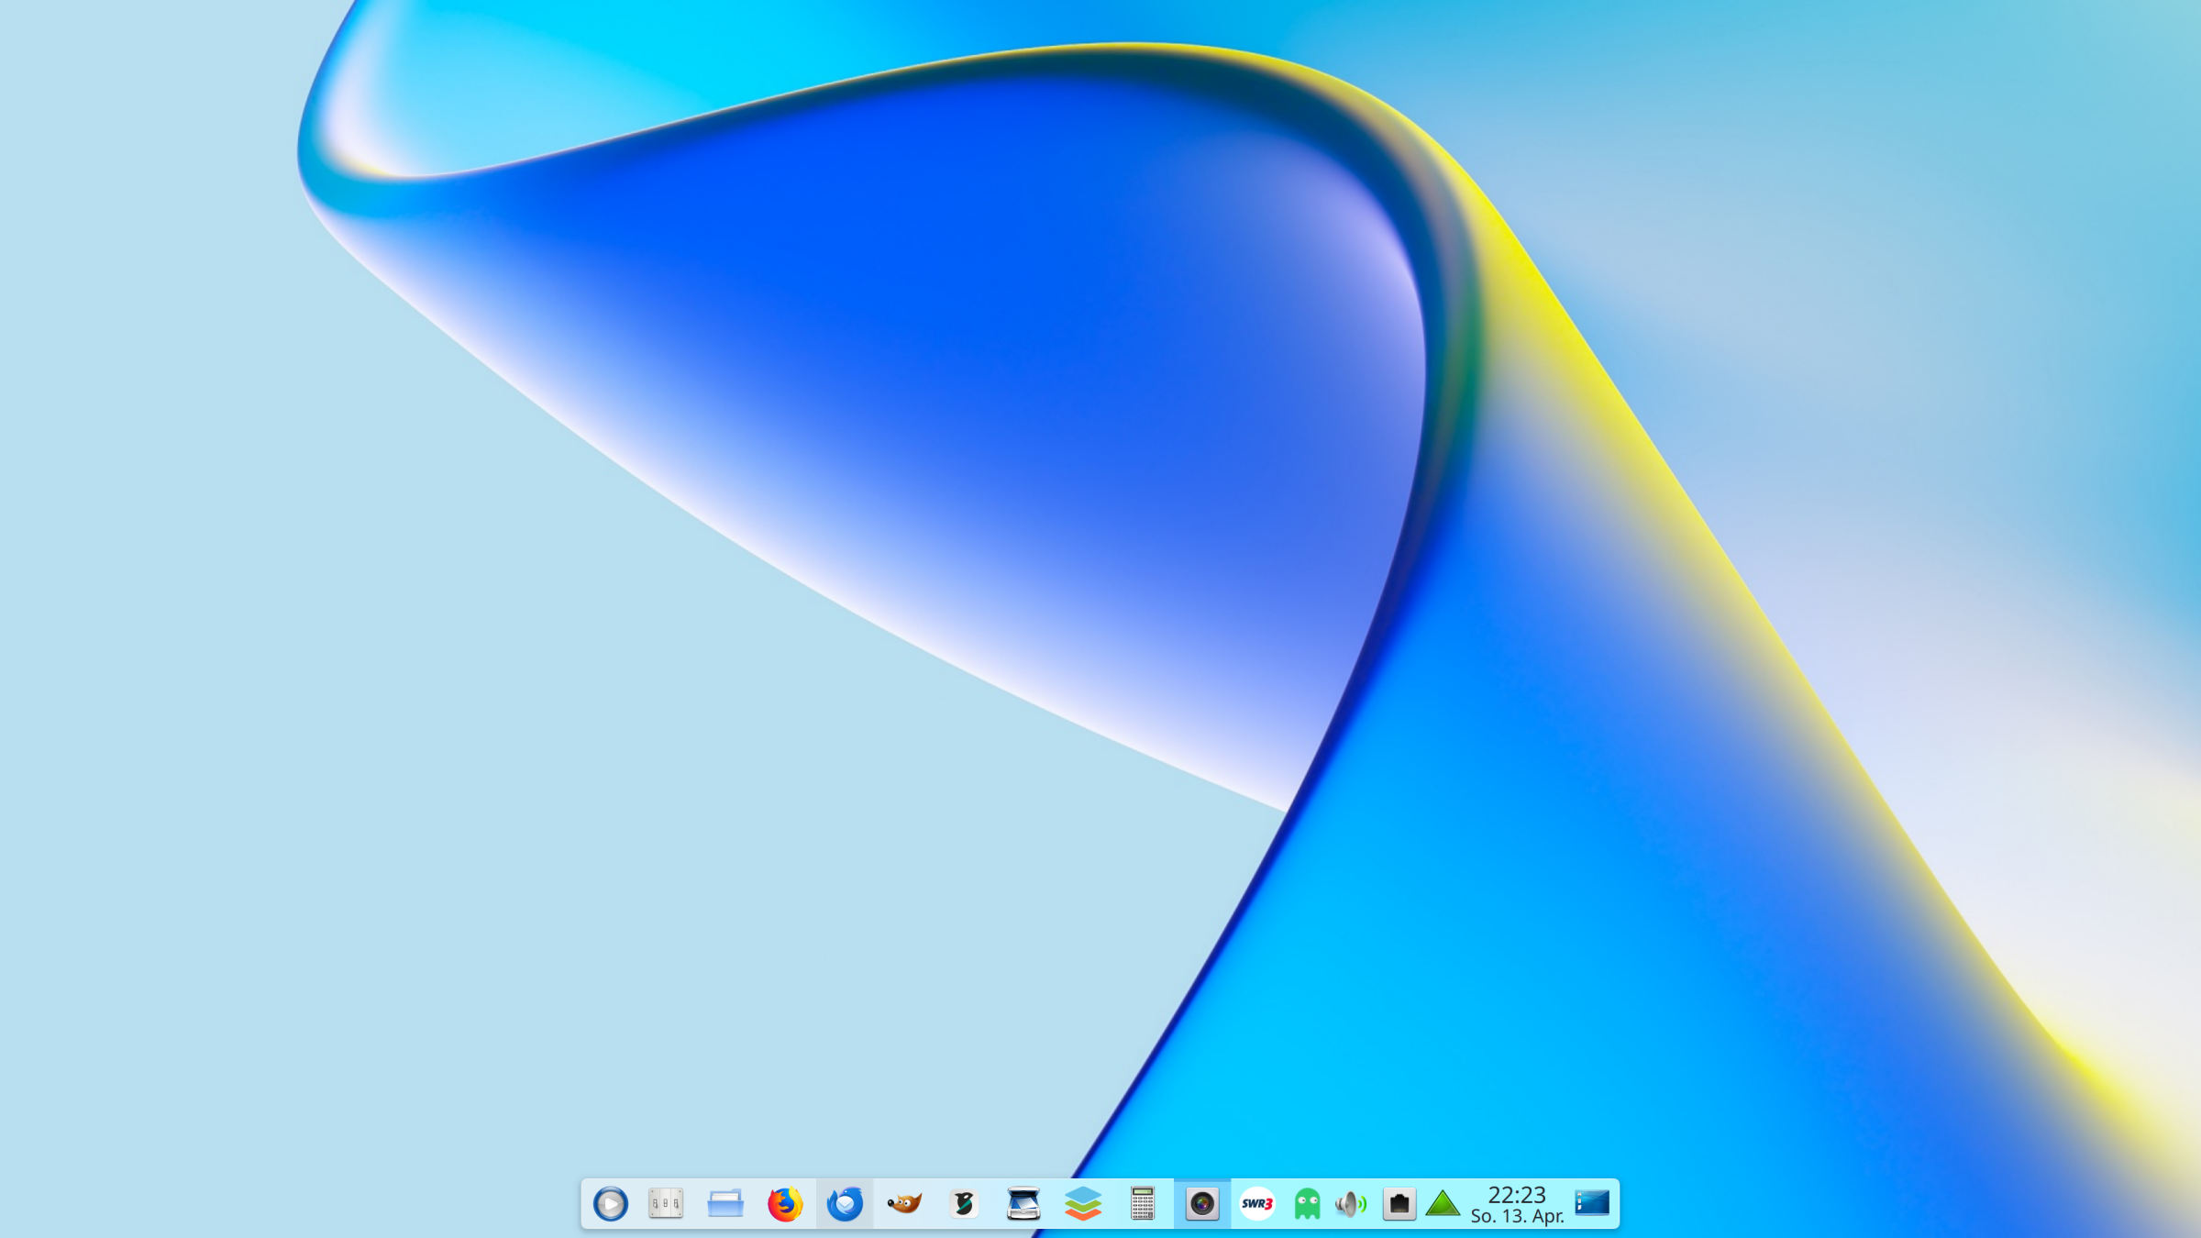2201x1238 pixels.
Task: Open the Inkscape icon in panel
Action: click(x=964, y=1204)
